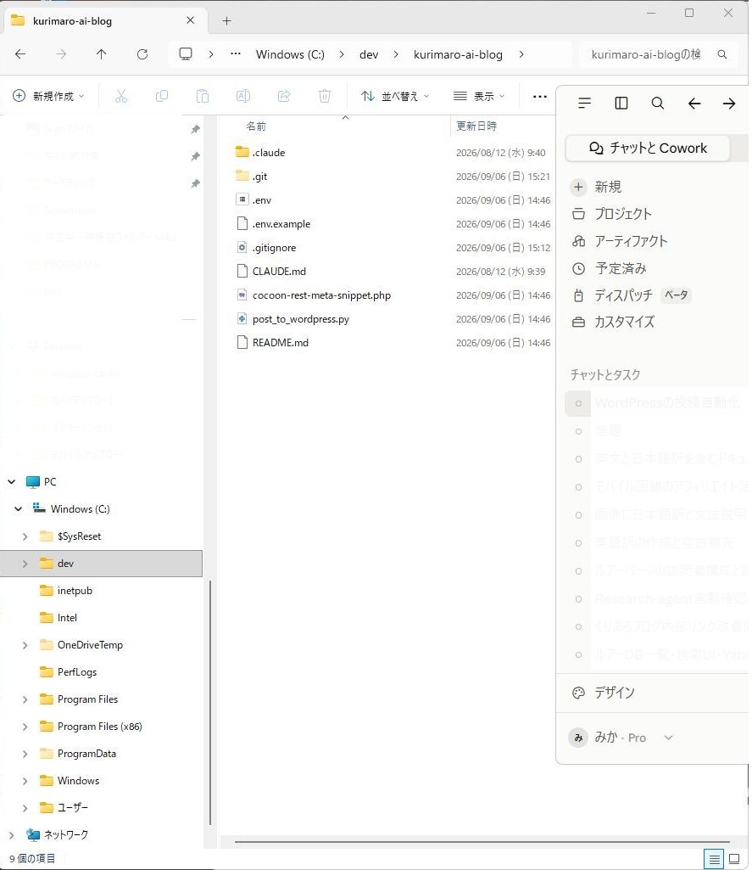
Task: Expand the OneDriveTemp folder node
Action: point(25,645)
